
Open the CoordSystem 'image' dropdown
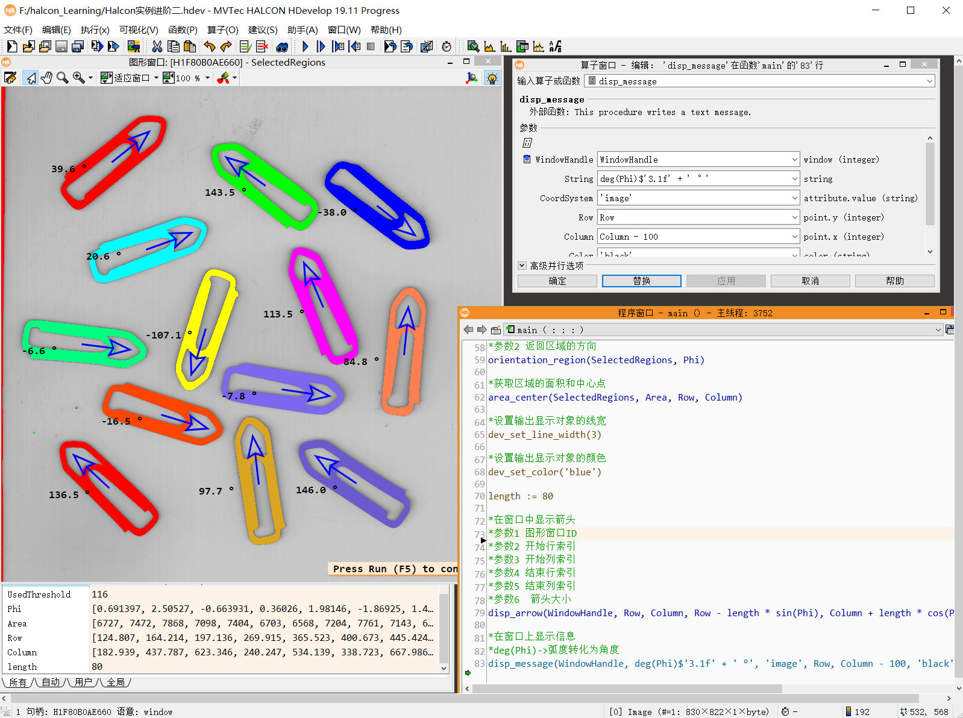(x=794, y=198)
